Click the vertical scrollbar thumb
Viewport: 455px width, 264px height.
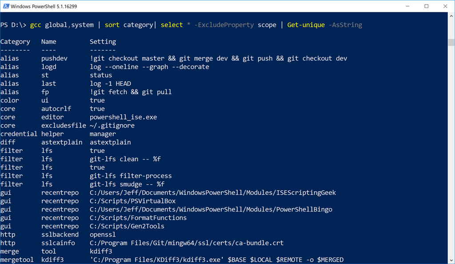451,42
